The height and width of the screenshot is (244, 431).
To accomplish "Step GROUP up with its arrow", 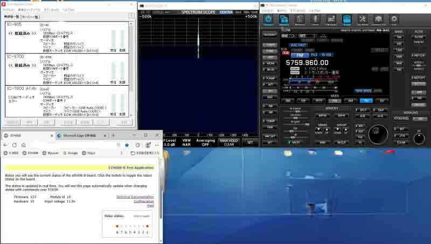I will [x=345, y=130].
